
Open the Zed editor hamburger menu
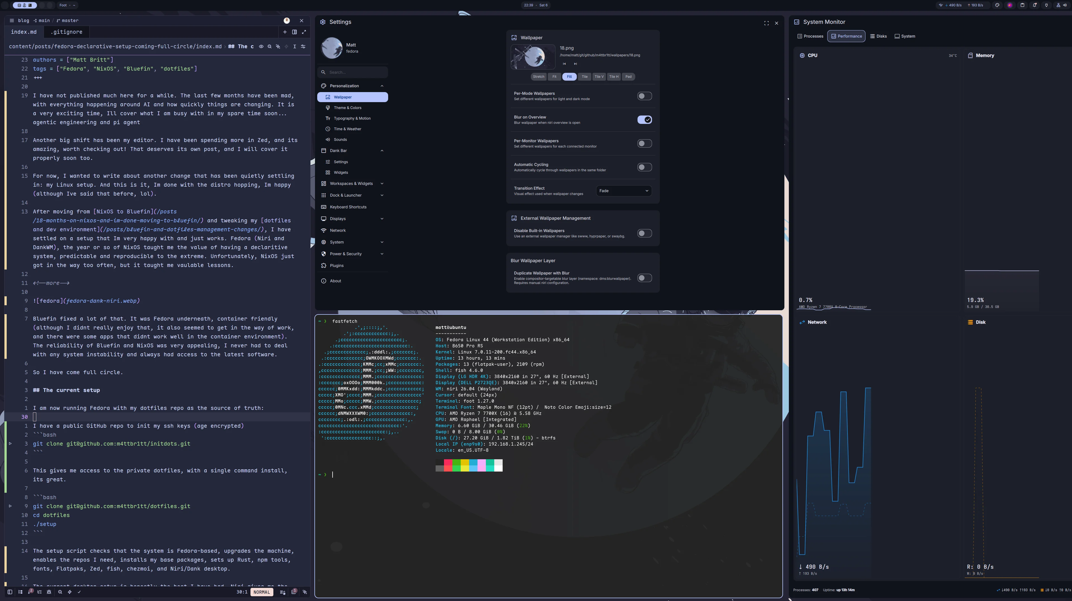[x=12, y=20]
